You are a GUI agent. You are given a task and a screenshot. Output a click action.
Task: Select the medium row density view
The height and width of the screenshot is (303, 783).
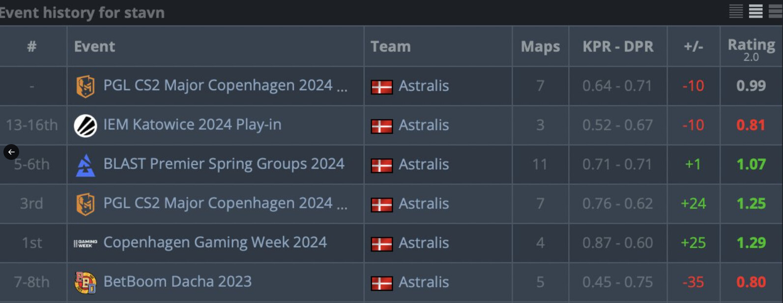[x=755, y=11]
